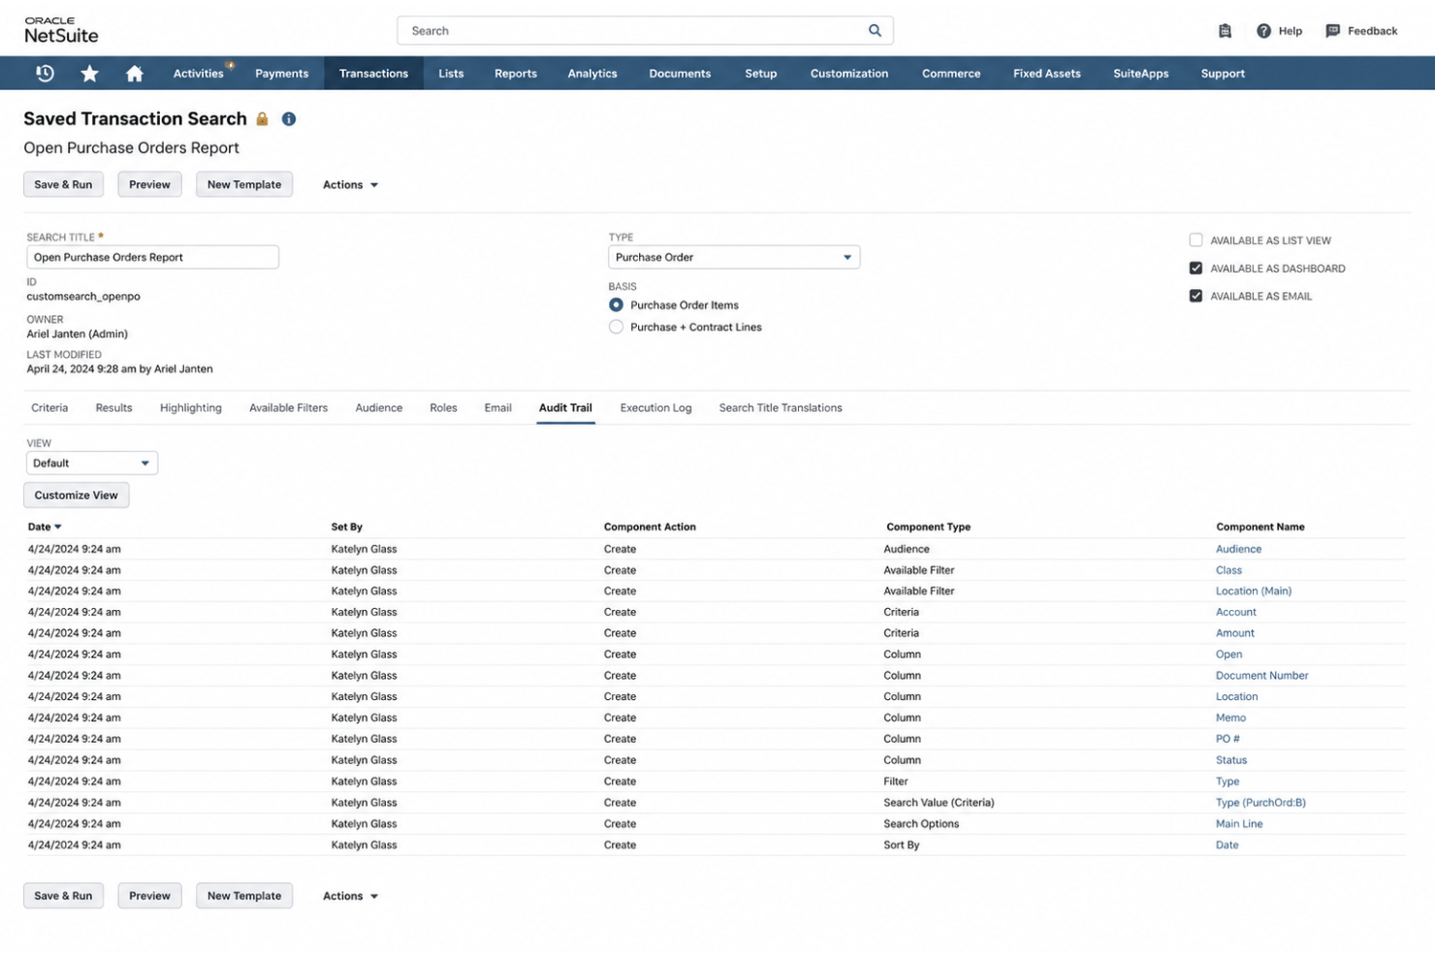This screenshot has width=1435, height=957.
Task: Click the Set By column header
Action: pyautogui.click(x=346, y=526)
